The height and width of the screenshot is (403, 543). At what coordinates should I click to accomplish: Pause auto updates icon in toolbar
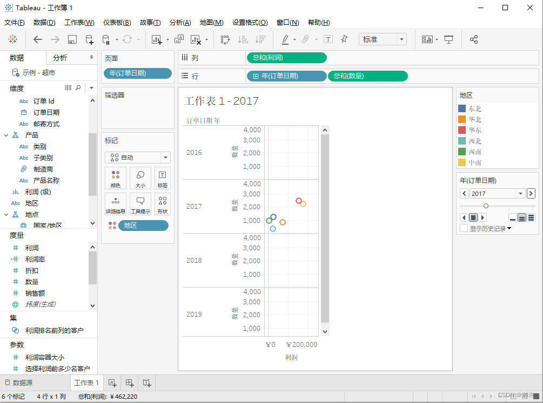106,40
